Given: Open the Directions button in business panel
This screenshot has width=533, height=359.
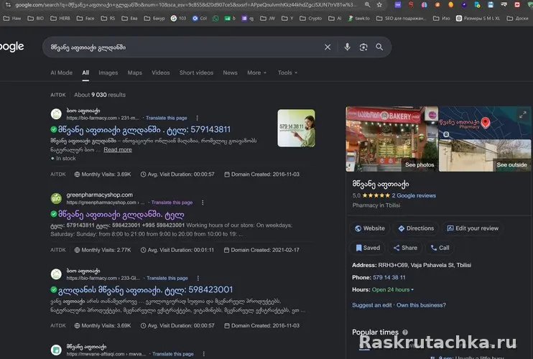Looking at the screenshot, I should pos(416,228).
